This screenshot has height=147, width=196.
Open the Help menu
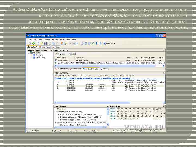click(x=74, y=39)
